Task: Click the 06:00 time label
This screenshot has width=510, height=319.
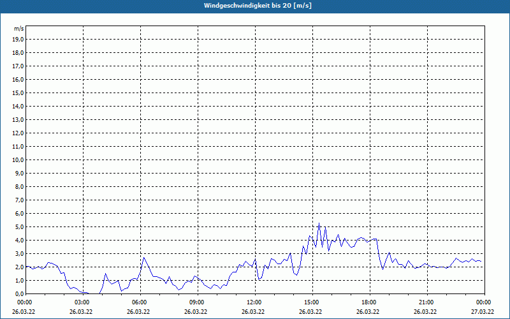Action: 139,302
